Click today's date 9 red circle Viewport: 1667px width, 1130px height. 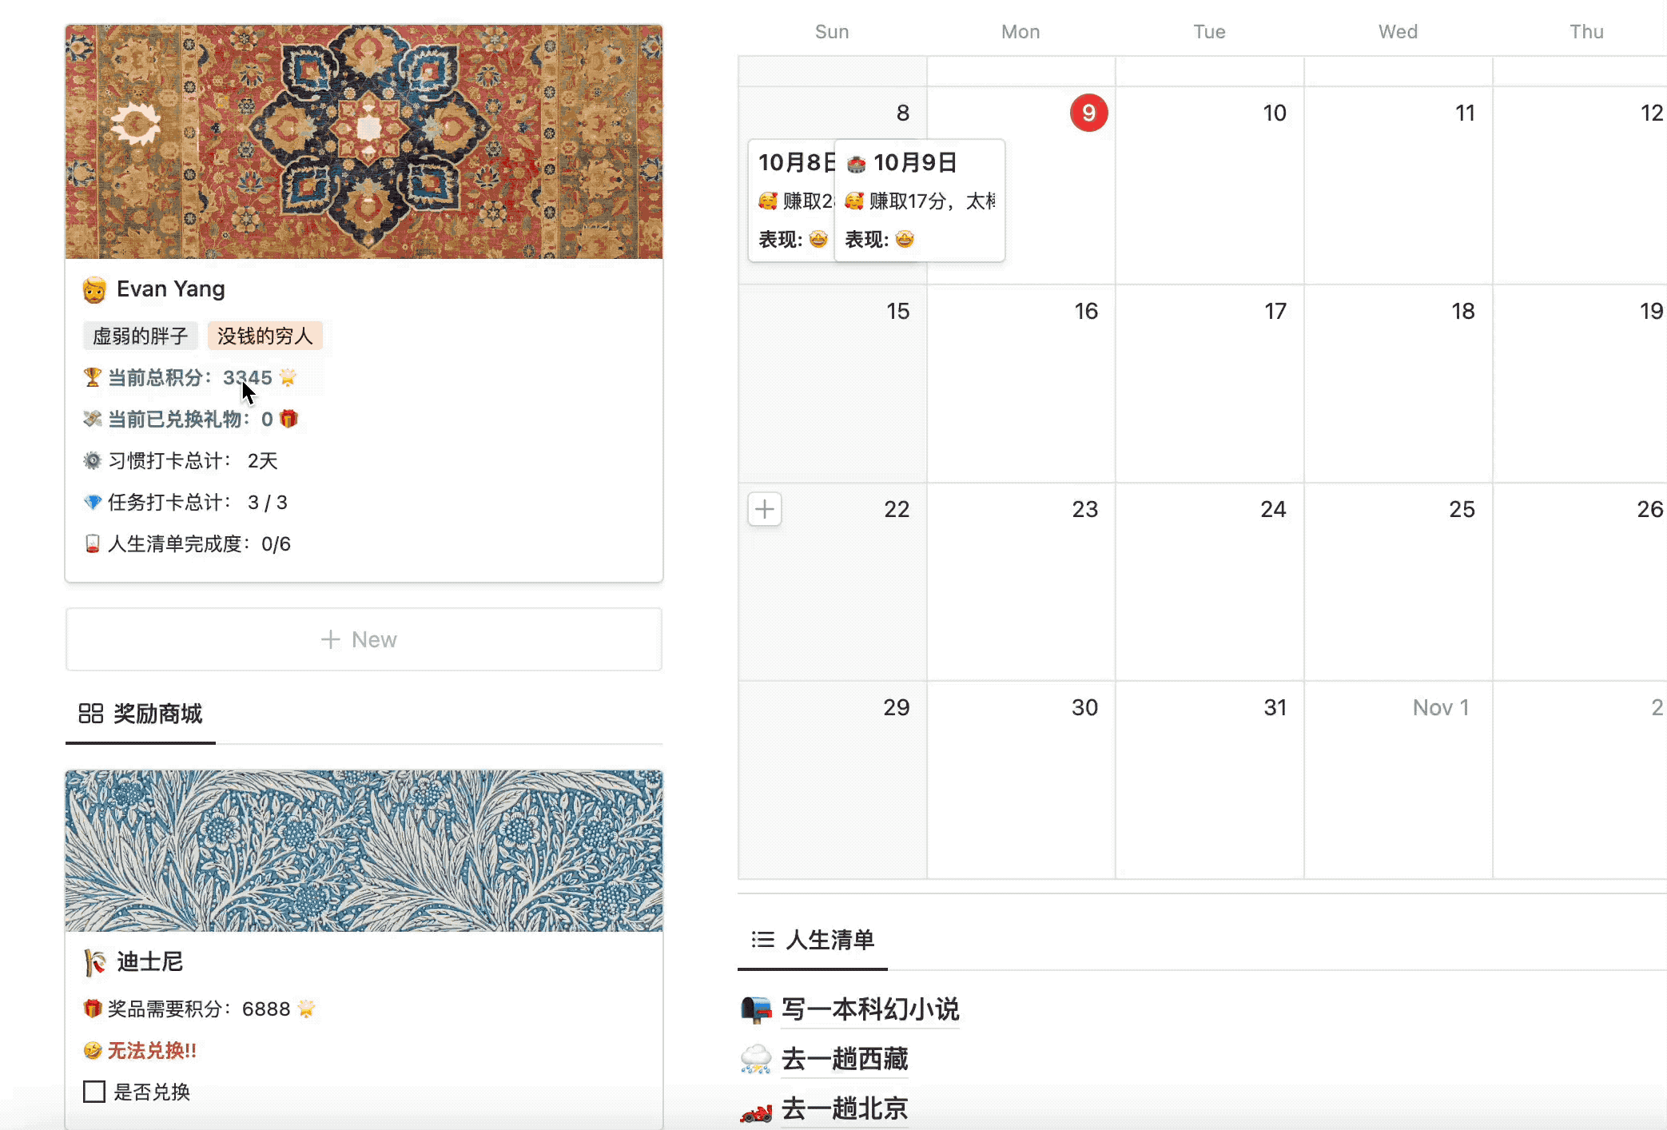click(1088, 113)
